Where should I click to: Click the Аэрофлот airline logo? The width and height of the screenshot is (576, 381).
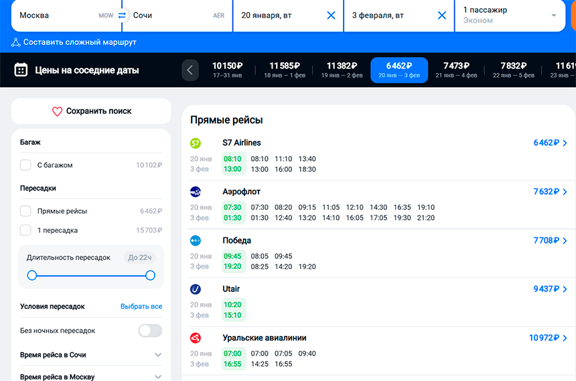tap(196, 192)
